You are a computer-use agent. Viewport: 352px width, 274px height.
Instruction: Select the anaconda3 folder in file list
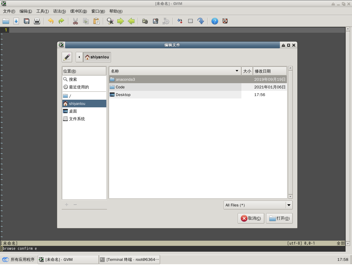(x=125, y=80)
